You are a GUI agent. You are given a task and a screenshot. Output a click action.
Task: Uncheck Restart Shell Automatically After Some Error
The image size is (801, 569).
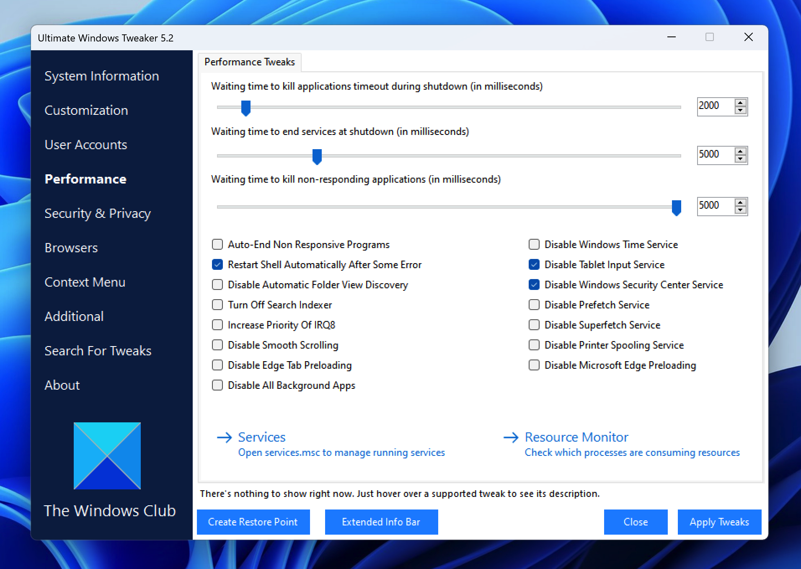[217, 264]
